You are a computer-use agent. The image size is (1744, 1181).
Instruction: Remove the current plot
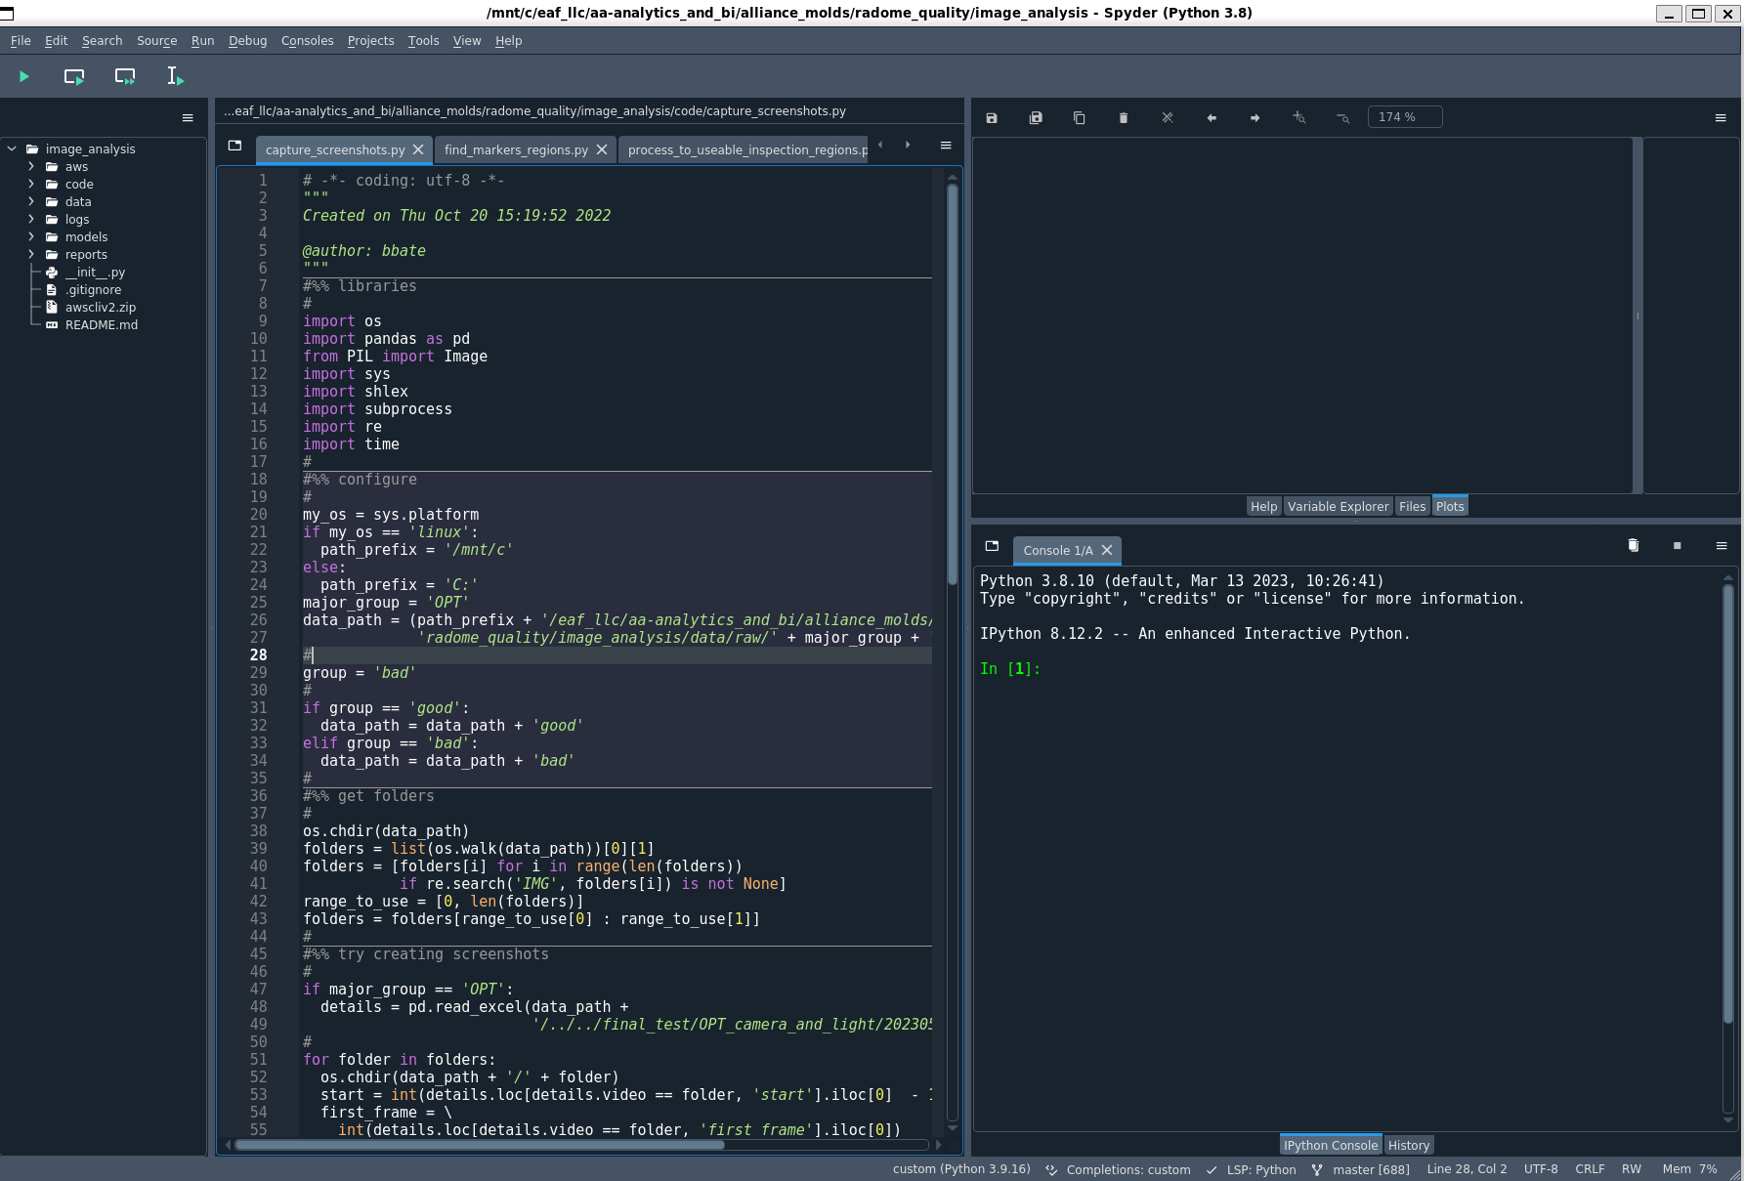(1123, 117)
